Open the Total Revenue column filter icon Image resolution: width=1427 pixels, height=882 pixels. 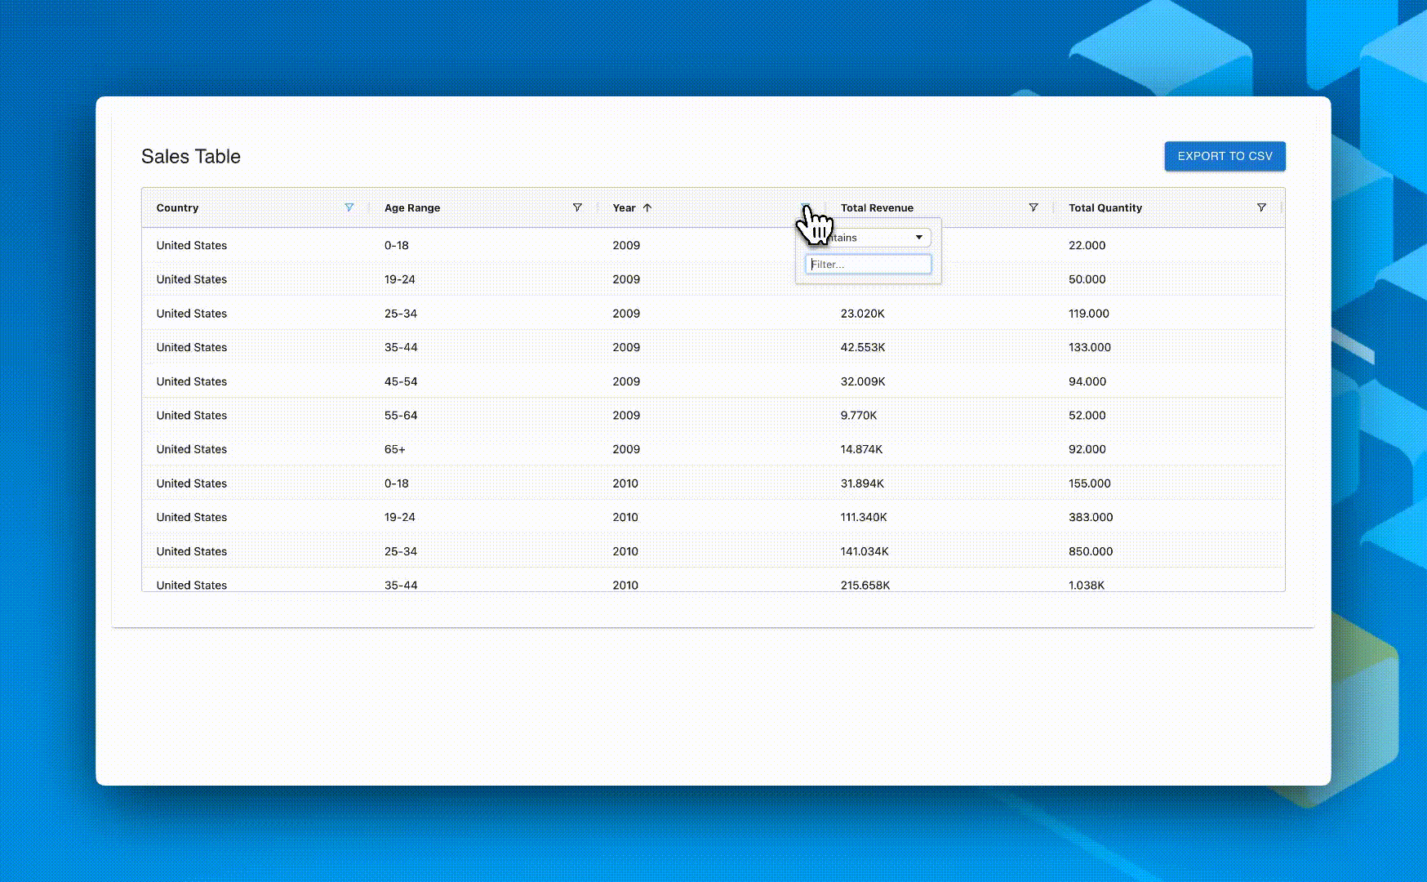coord(1034,207)
